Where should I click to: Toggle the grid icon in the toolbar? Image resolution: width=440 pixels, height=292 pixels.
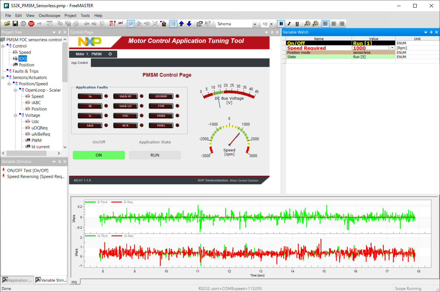[x=173, y=24]
